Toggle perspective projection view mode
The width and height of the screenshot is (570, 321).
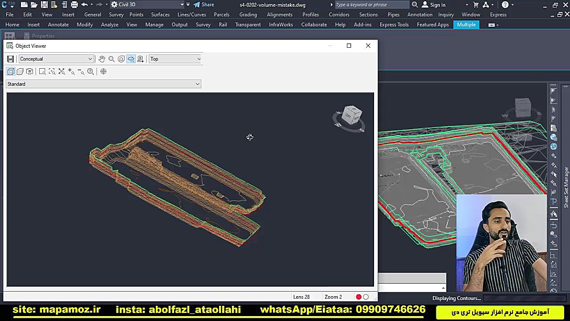click(20, 71)
